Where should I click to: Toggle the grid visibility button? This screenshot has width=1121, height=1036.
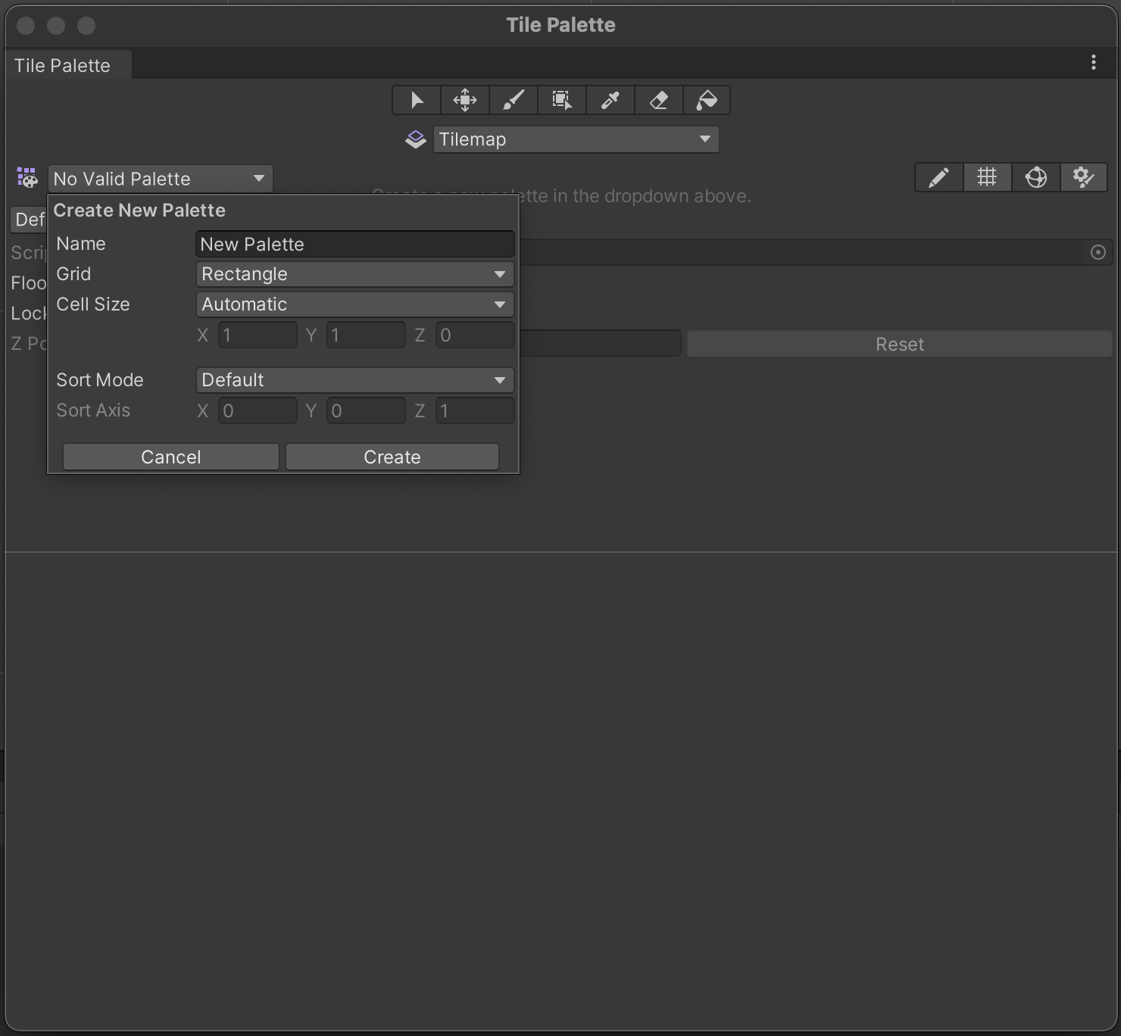tap(987, 178)
